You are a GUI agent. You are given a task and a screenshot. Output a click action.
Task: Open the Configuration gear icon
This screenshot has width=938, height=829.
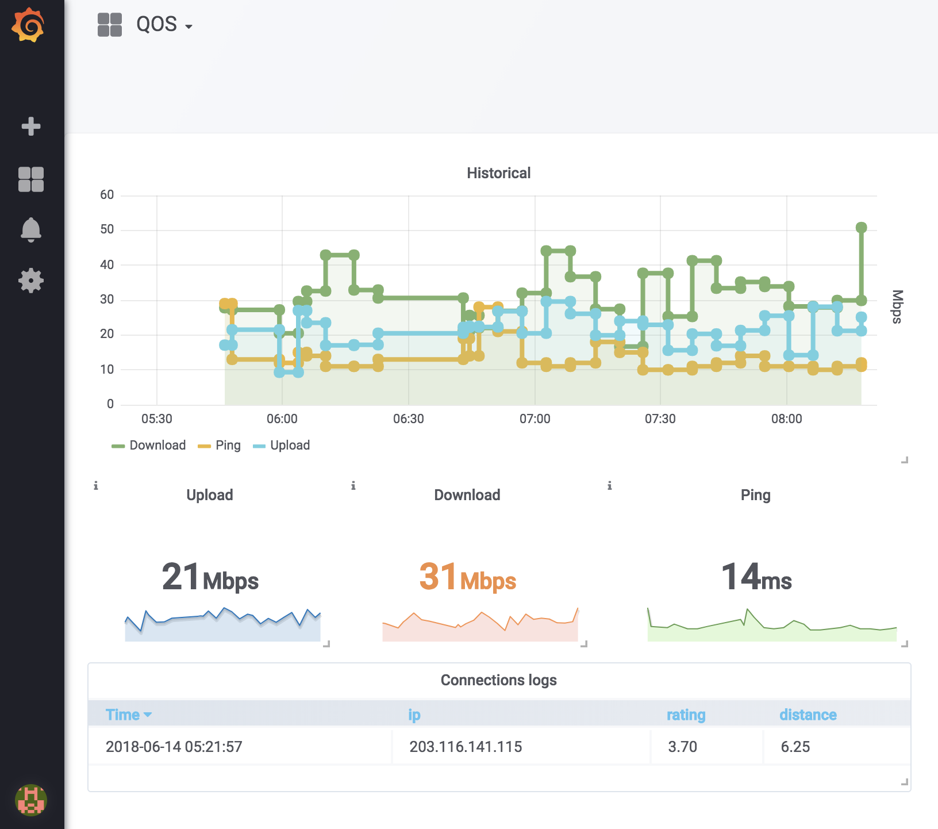pyautogui.click(x=31, y=281)
